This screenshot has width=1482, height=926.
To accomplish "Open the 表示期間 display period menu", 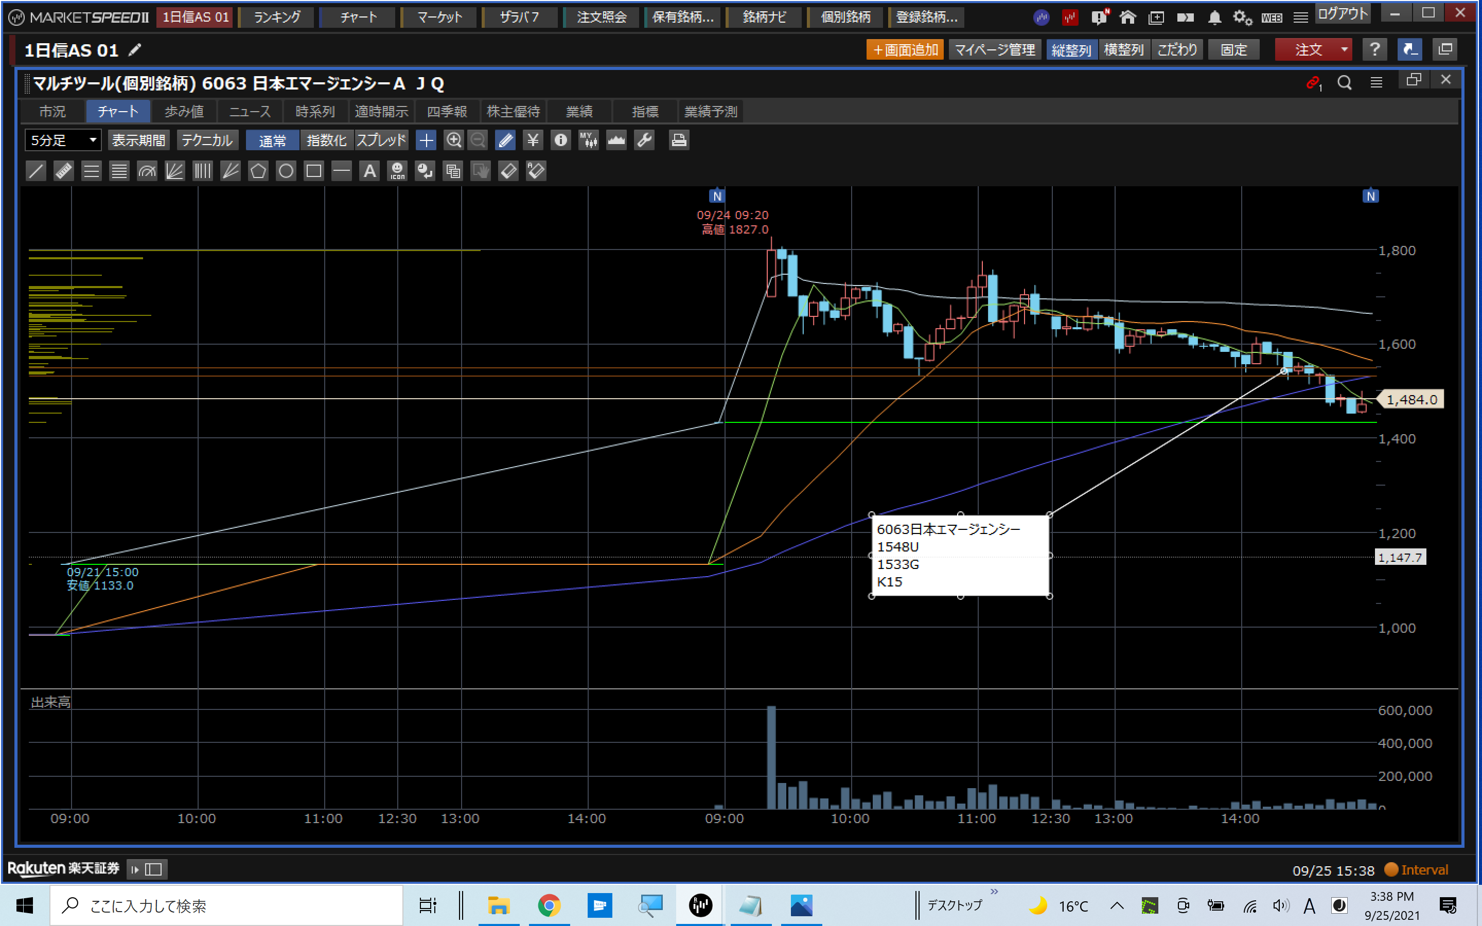I will [139, 140].
